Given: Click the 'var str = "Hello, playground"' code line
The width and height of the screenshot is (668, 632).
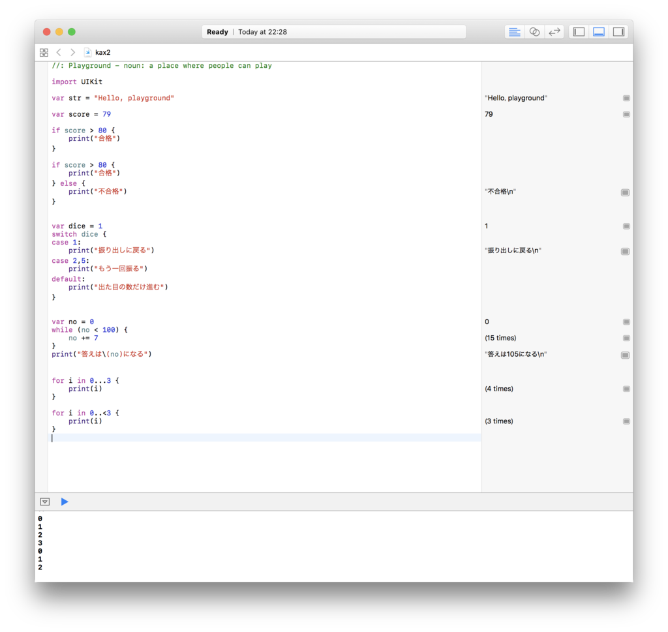Looking at the screenshot, I should point(113,98).
